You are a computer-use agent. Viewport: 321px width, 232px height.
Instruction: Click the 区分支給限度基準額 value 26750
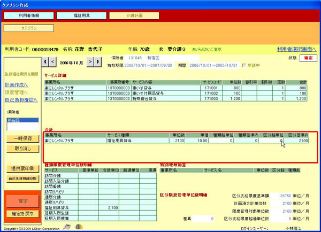coord(281,196)
